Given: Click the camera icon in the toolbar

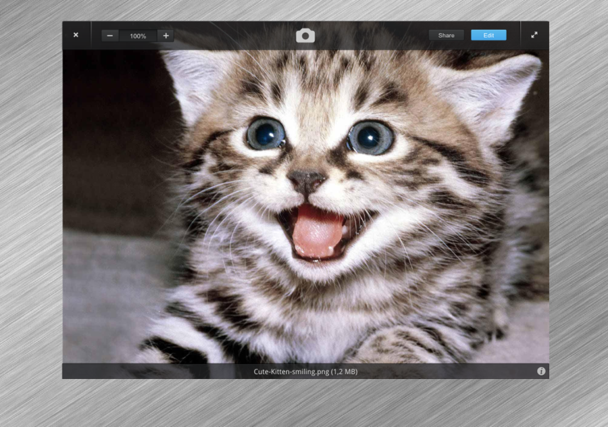Looking at the screenshot, I should click(305, 36).
